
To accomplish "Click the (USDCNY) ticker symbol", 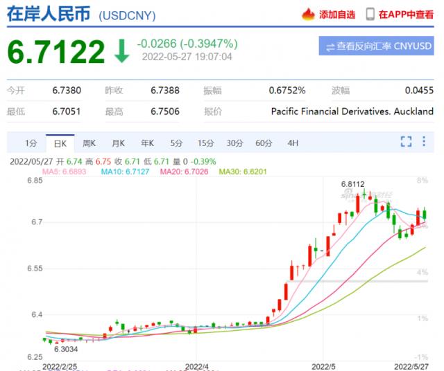I will [127, 15].
